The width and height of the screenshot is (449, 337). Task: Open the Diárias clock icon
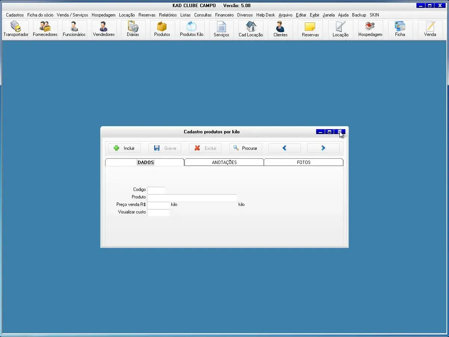pyautogui.click(x=133, y=29)
